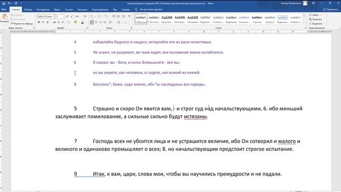Screen dimensions: 341x192
Task: Open paragraph shading paint bucket color
Action: pos(118,22)
